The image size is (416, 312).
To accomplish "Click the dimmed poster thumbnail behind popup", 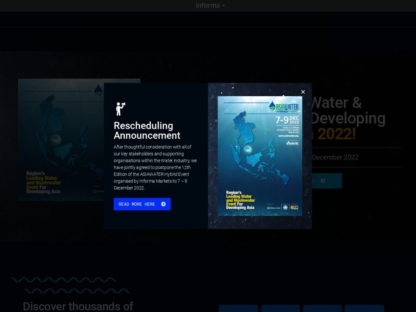I will (x=61, y=140).
